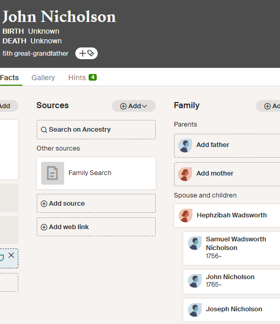The image size is (280, 324).
Task: Click the Add father button
Action: [227, 146]
